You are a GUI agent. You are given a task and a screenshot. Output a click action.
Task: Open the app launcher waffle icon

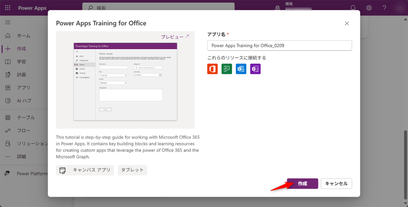point(8,8)
